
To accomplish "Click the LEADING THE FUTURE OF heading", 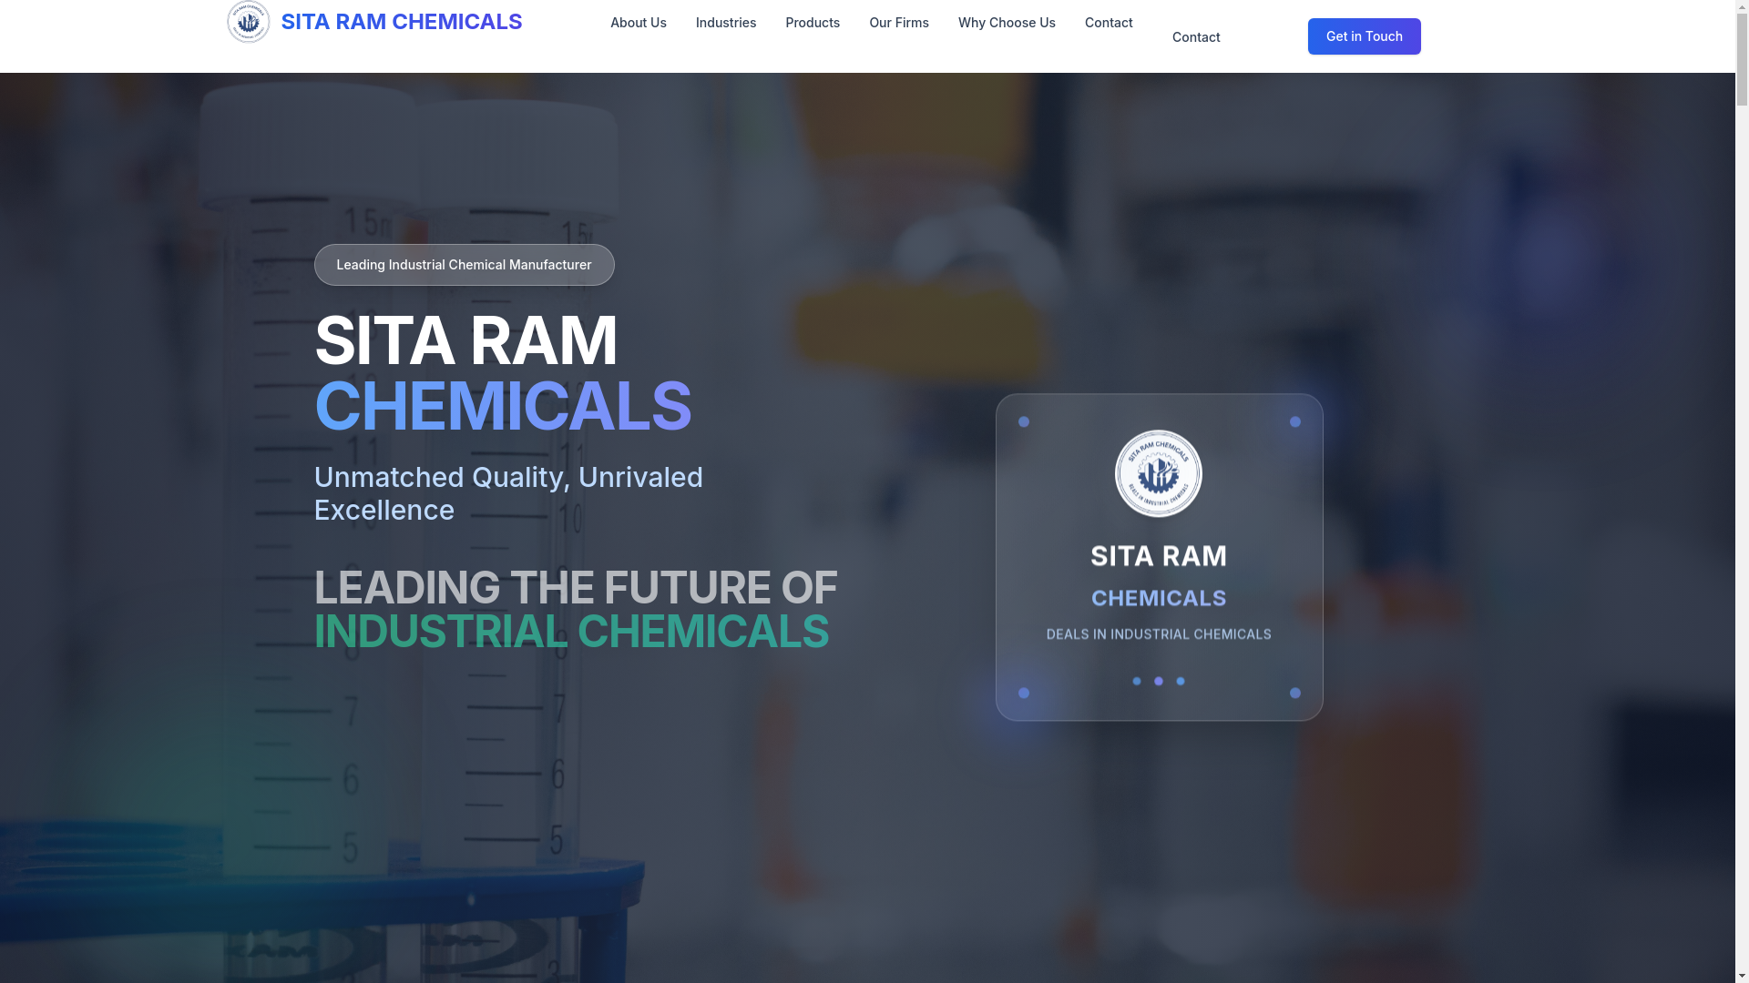I will point(576,588).
